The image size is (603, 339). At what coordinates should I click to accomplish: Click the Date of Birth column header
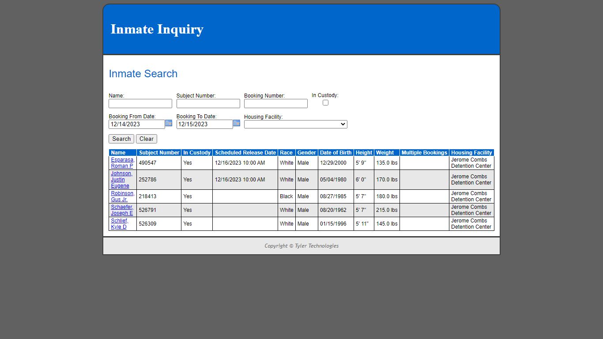tap(336, 153)
